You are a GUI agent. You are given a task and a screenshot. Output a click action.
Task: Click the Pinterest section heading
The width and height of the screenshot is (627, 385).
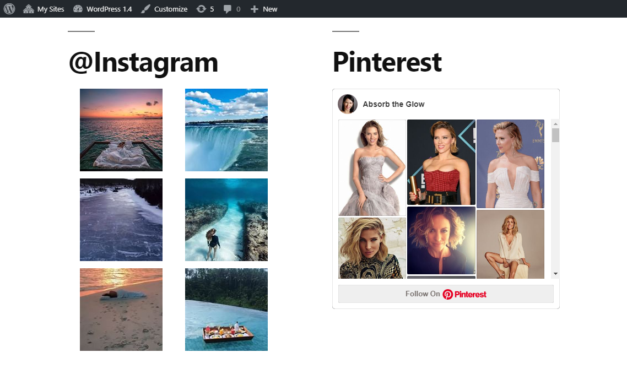[387, 62]
